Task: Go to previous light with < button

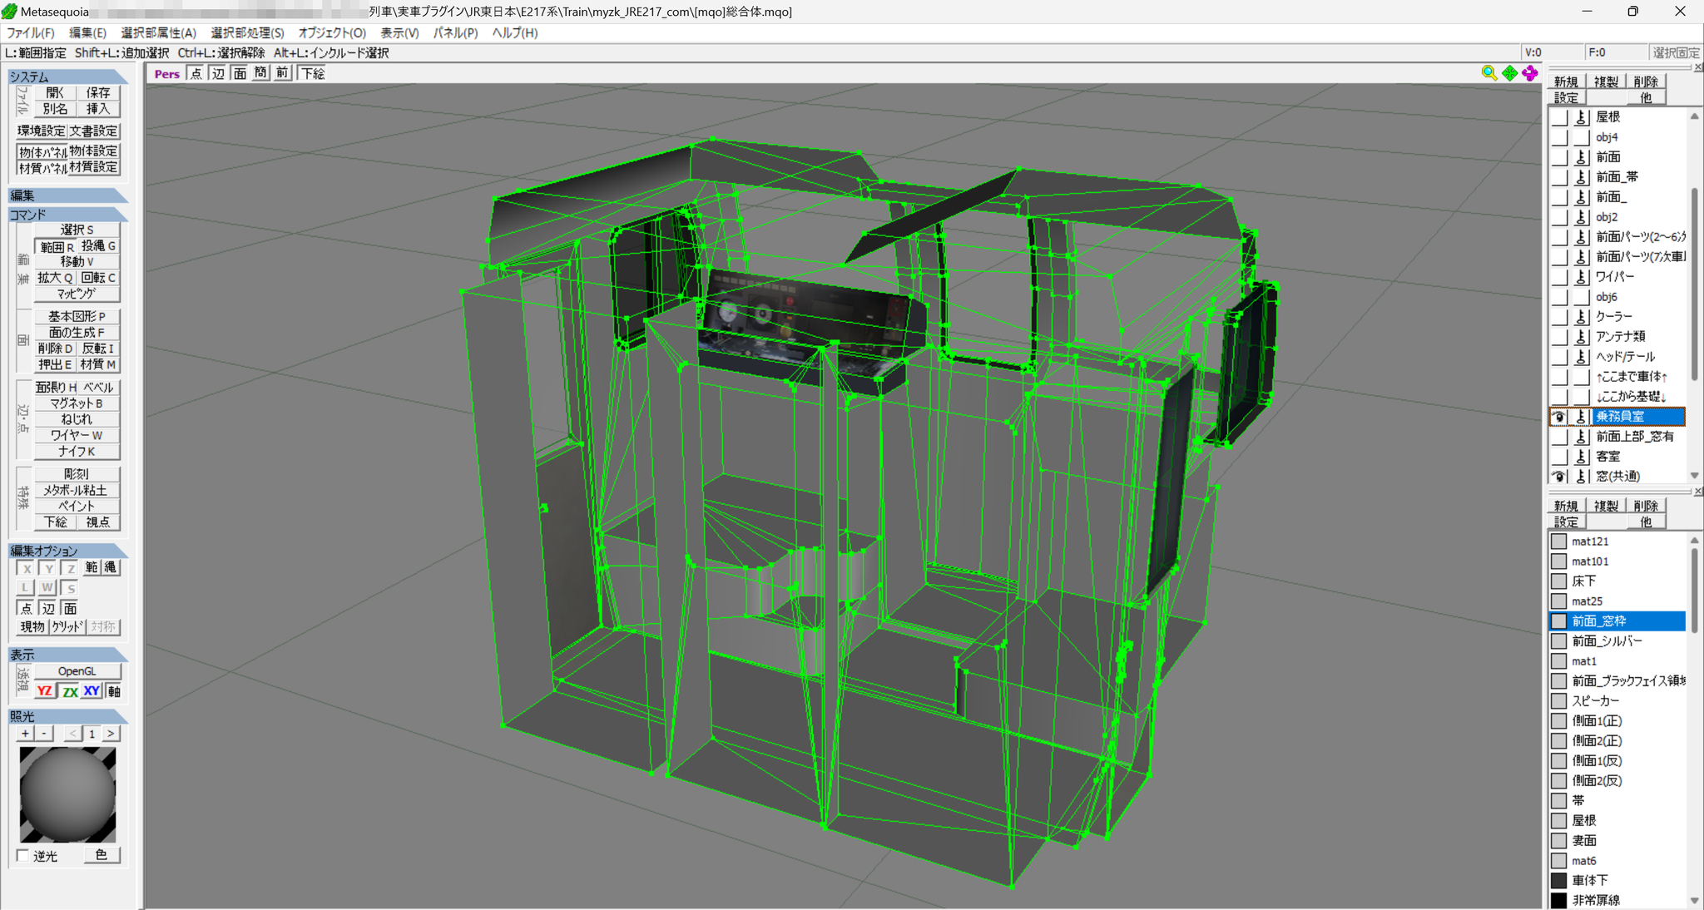Action: [x=73, y=734]
